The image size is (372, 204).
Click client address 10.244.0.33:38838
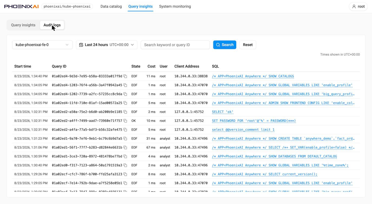tap(191, 76)
